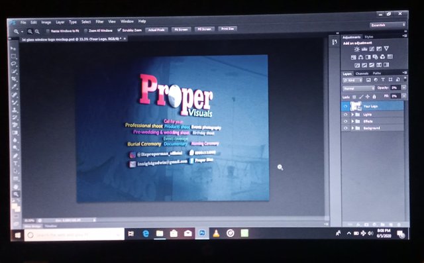Open the Normal blend mode dropdown
The image size is (424, 263).
pos(358,88)
